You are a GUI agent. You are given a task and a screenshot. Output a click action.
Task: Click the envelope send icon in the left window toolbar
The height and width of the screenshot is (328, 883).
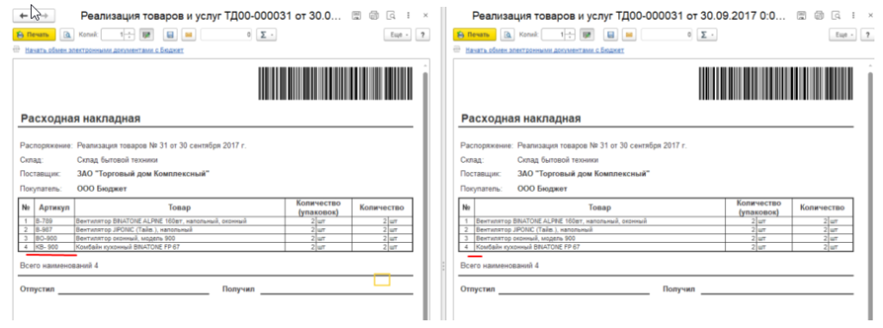(x=189, y=35)
